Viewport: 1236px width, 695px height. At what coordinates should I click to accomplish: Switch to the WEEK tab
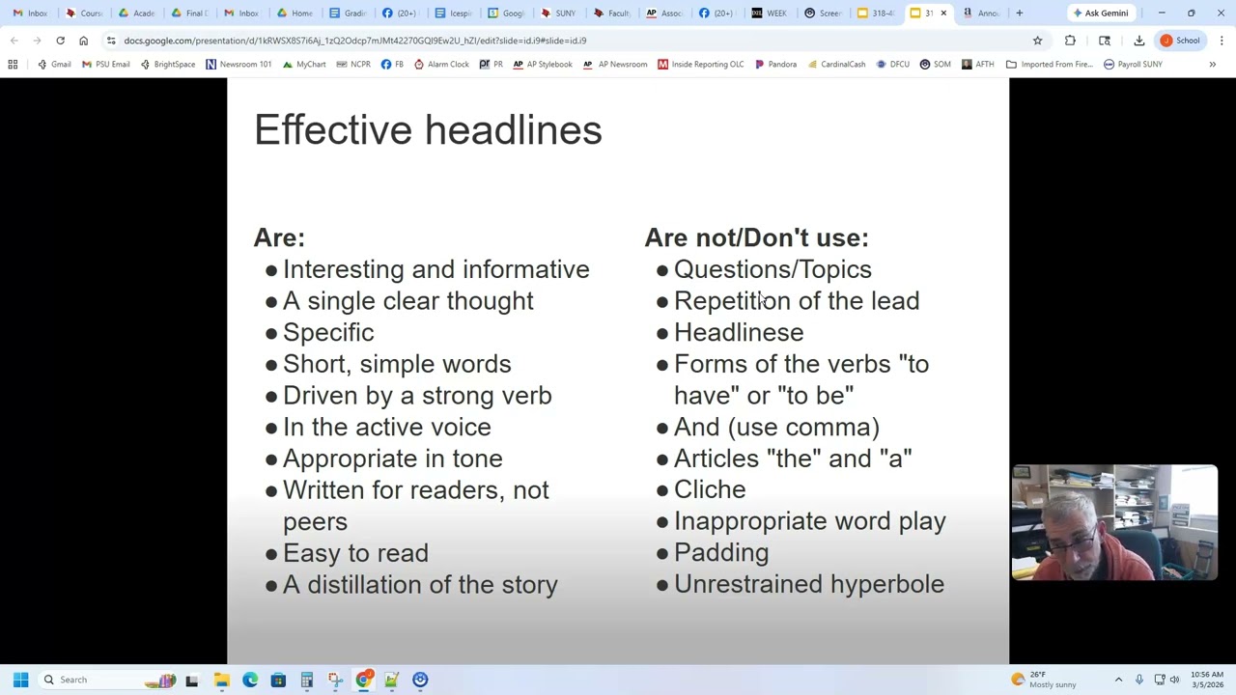click(770, 13)
